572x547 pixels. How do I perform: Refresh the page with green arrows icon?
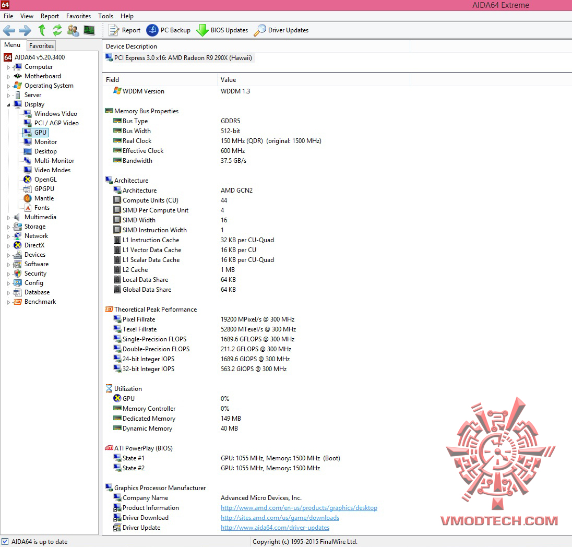57,30
